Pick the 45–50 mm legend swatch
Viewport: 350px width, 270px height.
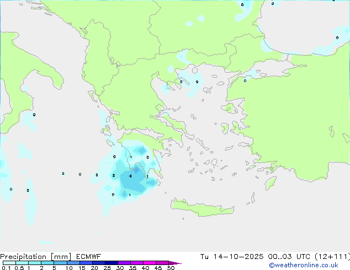click(x=162, y=263)
